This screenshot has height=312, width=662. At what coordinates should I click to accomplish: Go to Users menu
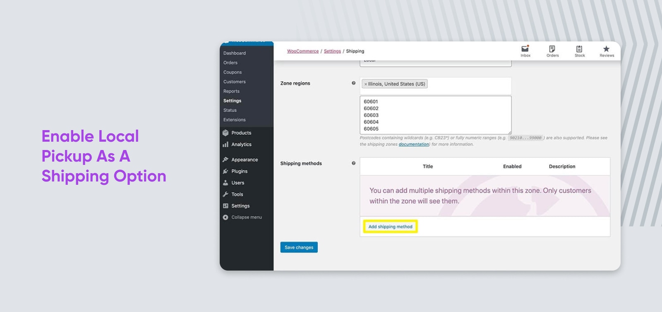tap(238, 183)
